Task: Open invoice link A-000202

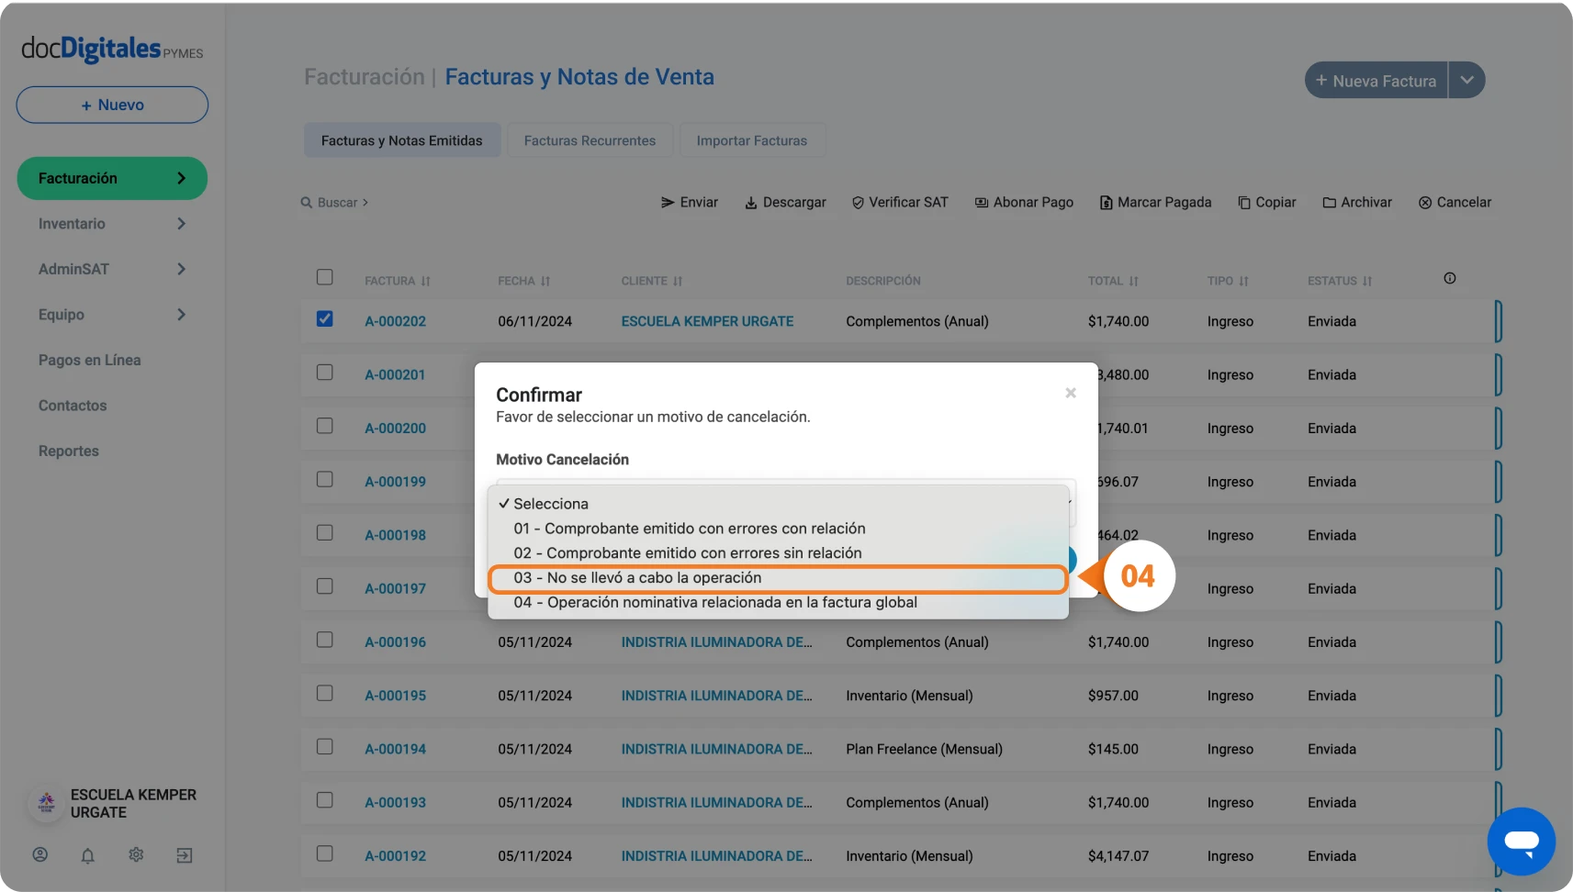Action: (x=396, y=321)
